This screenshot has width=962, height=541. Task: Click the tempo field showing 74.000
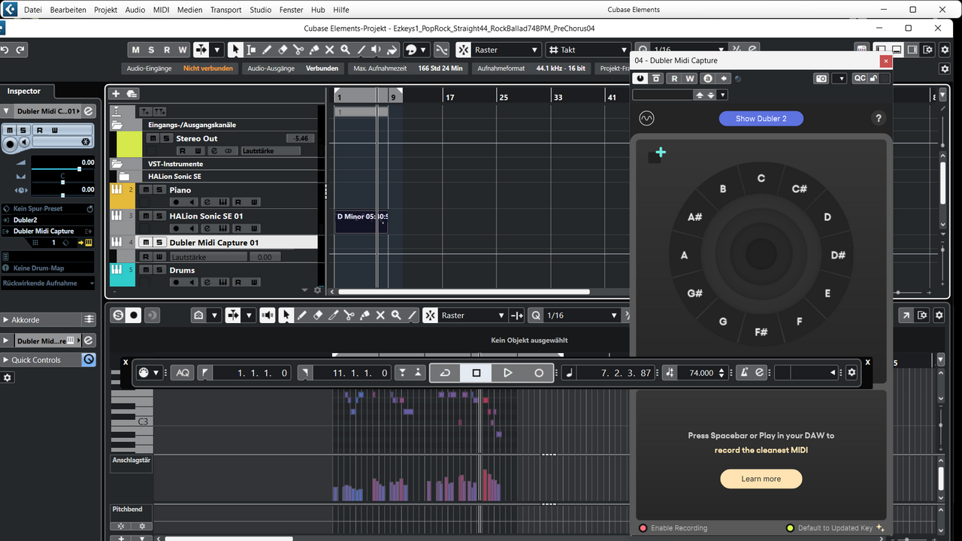coord(700,373)
